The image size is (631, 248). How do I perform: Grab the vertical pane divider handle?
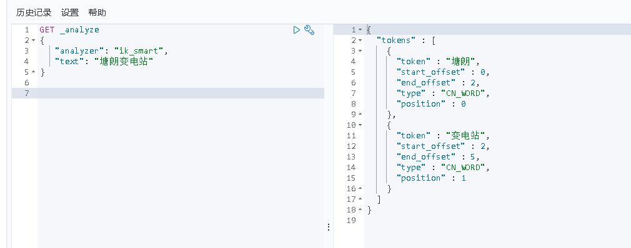[x=329, y=227]
